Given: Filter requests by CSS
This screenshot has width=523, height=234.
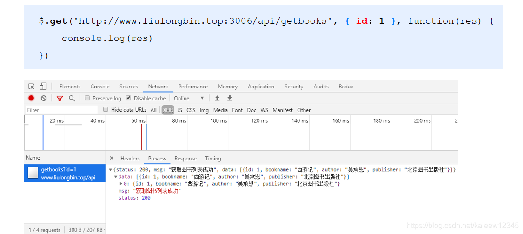Looking at the screenshot, I should coord(191,110).
